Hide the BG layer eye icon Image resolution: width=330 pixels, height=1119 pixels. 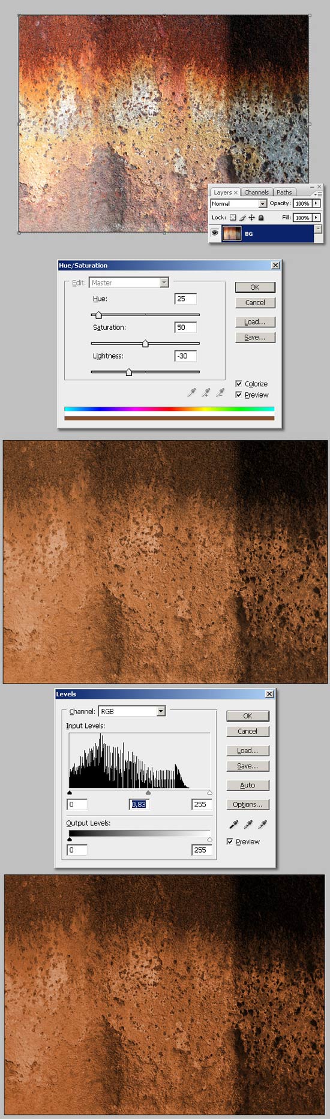click(215, 233)
